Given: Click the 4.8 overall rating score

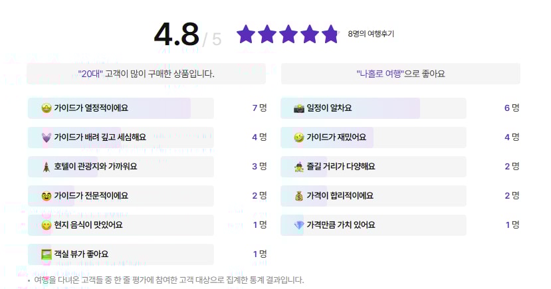Looking at the screenshot, I should tap(176, 35).
